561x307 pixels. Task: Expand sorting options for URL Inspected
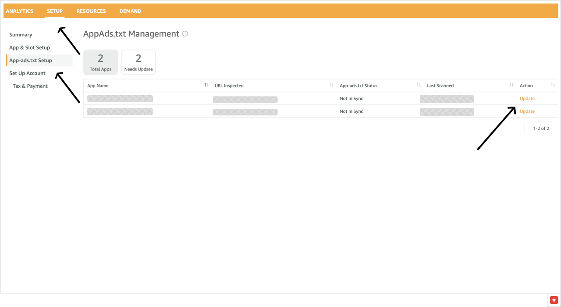pos(331,85)
